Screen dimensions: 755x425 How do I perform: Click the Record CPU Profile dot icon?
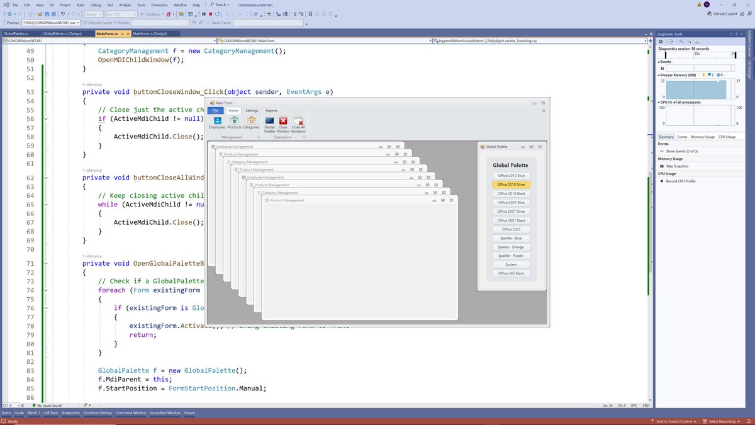(x=662, y=181)
